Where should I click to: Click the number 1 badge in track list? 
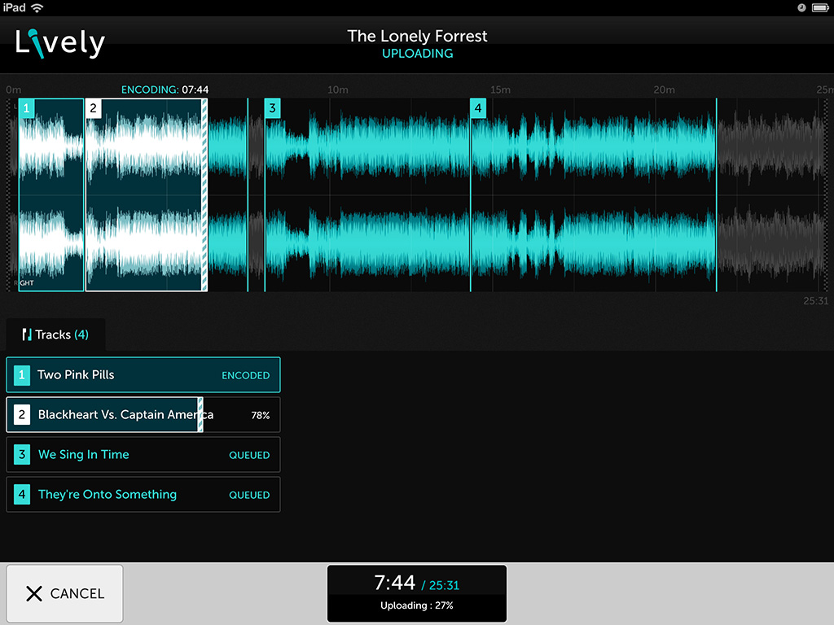coord(22,375)
